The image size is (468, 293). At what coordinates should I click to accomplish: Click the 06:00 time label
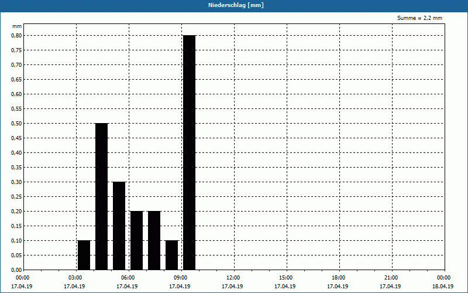tap(128, 278)
